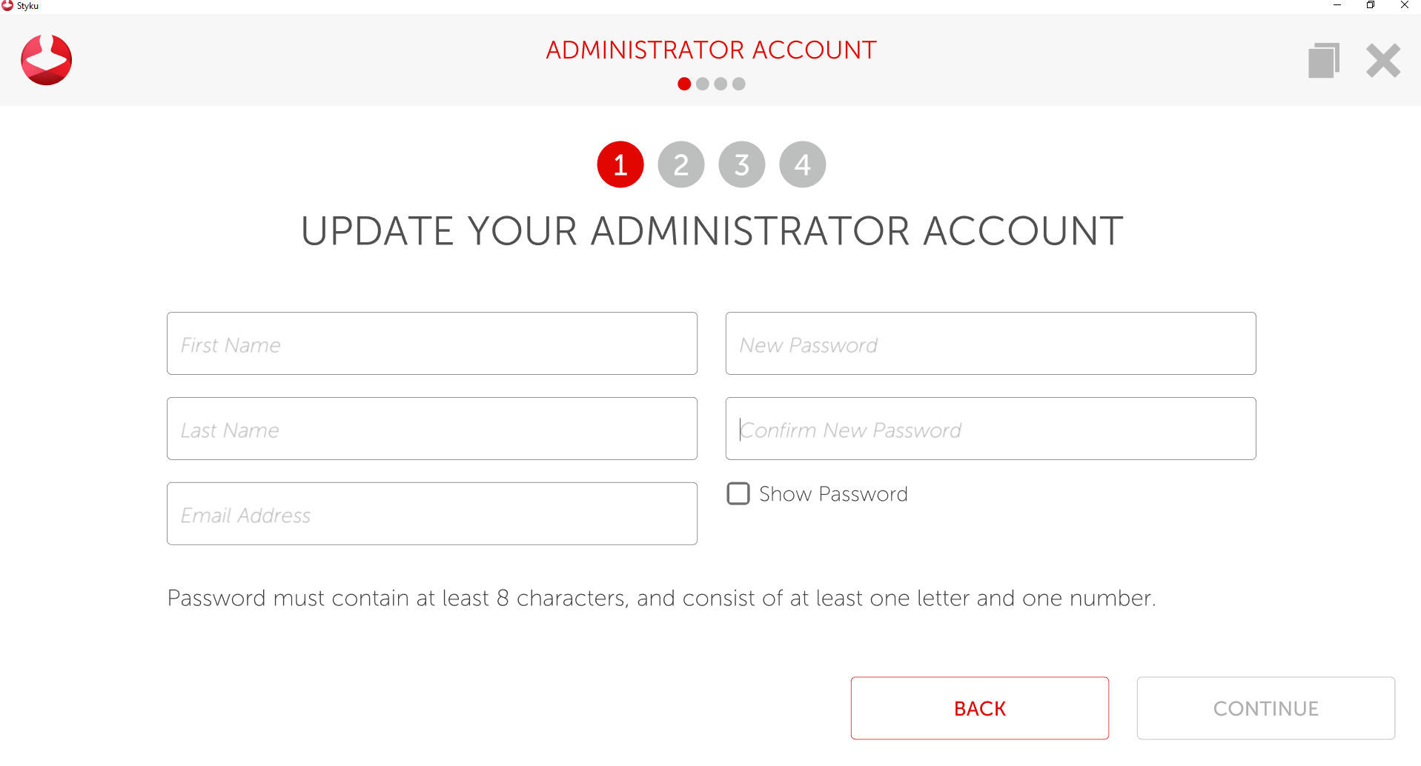The image size is (1421, 766).
Task: Click the Show Password label text
Action: click(833, 494)
